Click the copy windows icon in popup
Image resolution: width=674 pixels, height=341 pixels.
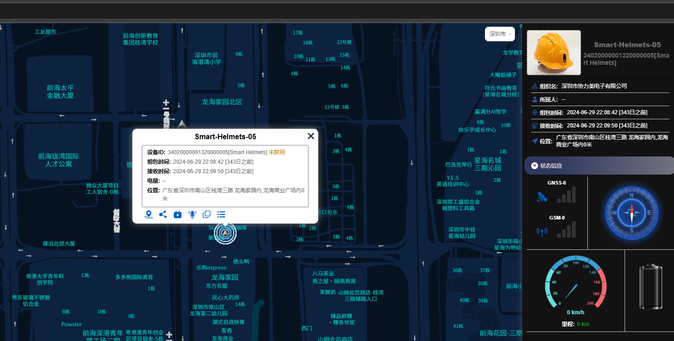207,214
